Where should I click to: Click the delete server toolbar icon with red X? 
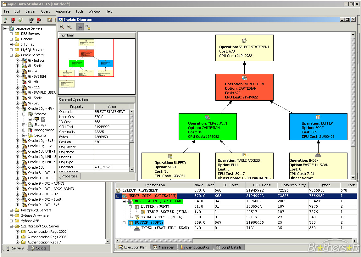[x=13, y=20]
